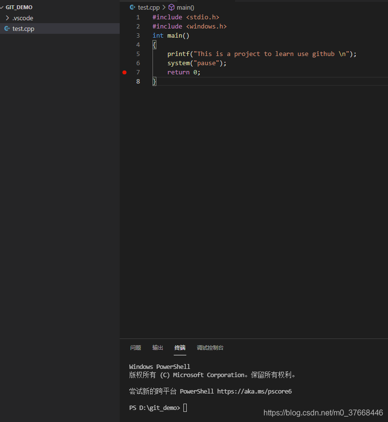Click the main() breadcrumb symbol
Screen dimensions: 388x422
coord(185,8)
